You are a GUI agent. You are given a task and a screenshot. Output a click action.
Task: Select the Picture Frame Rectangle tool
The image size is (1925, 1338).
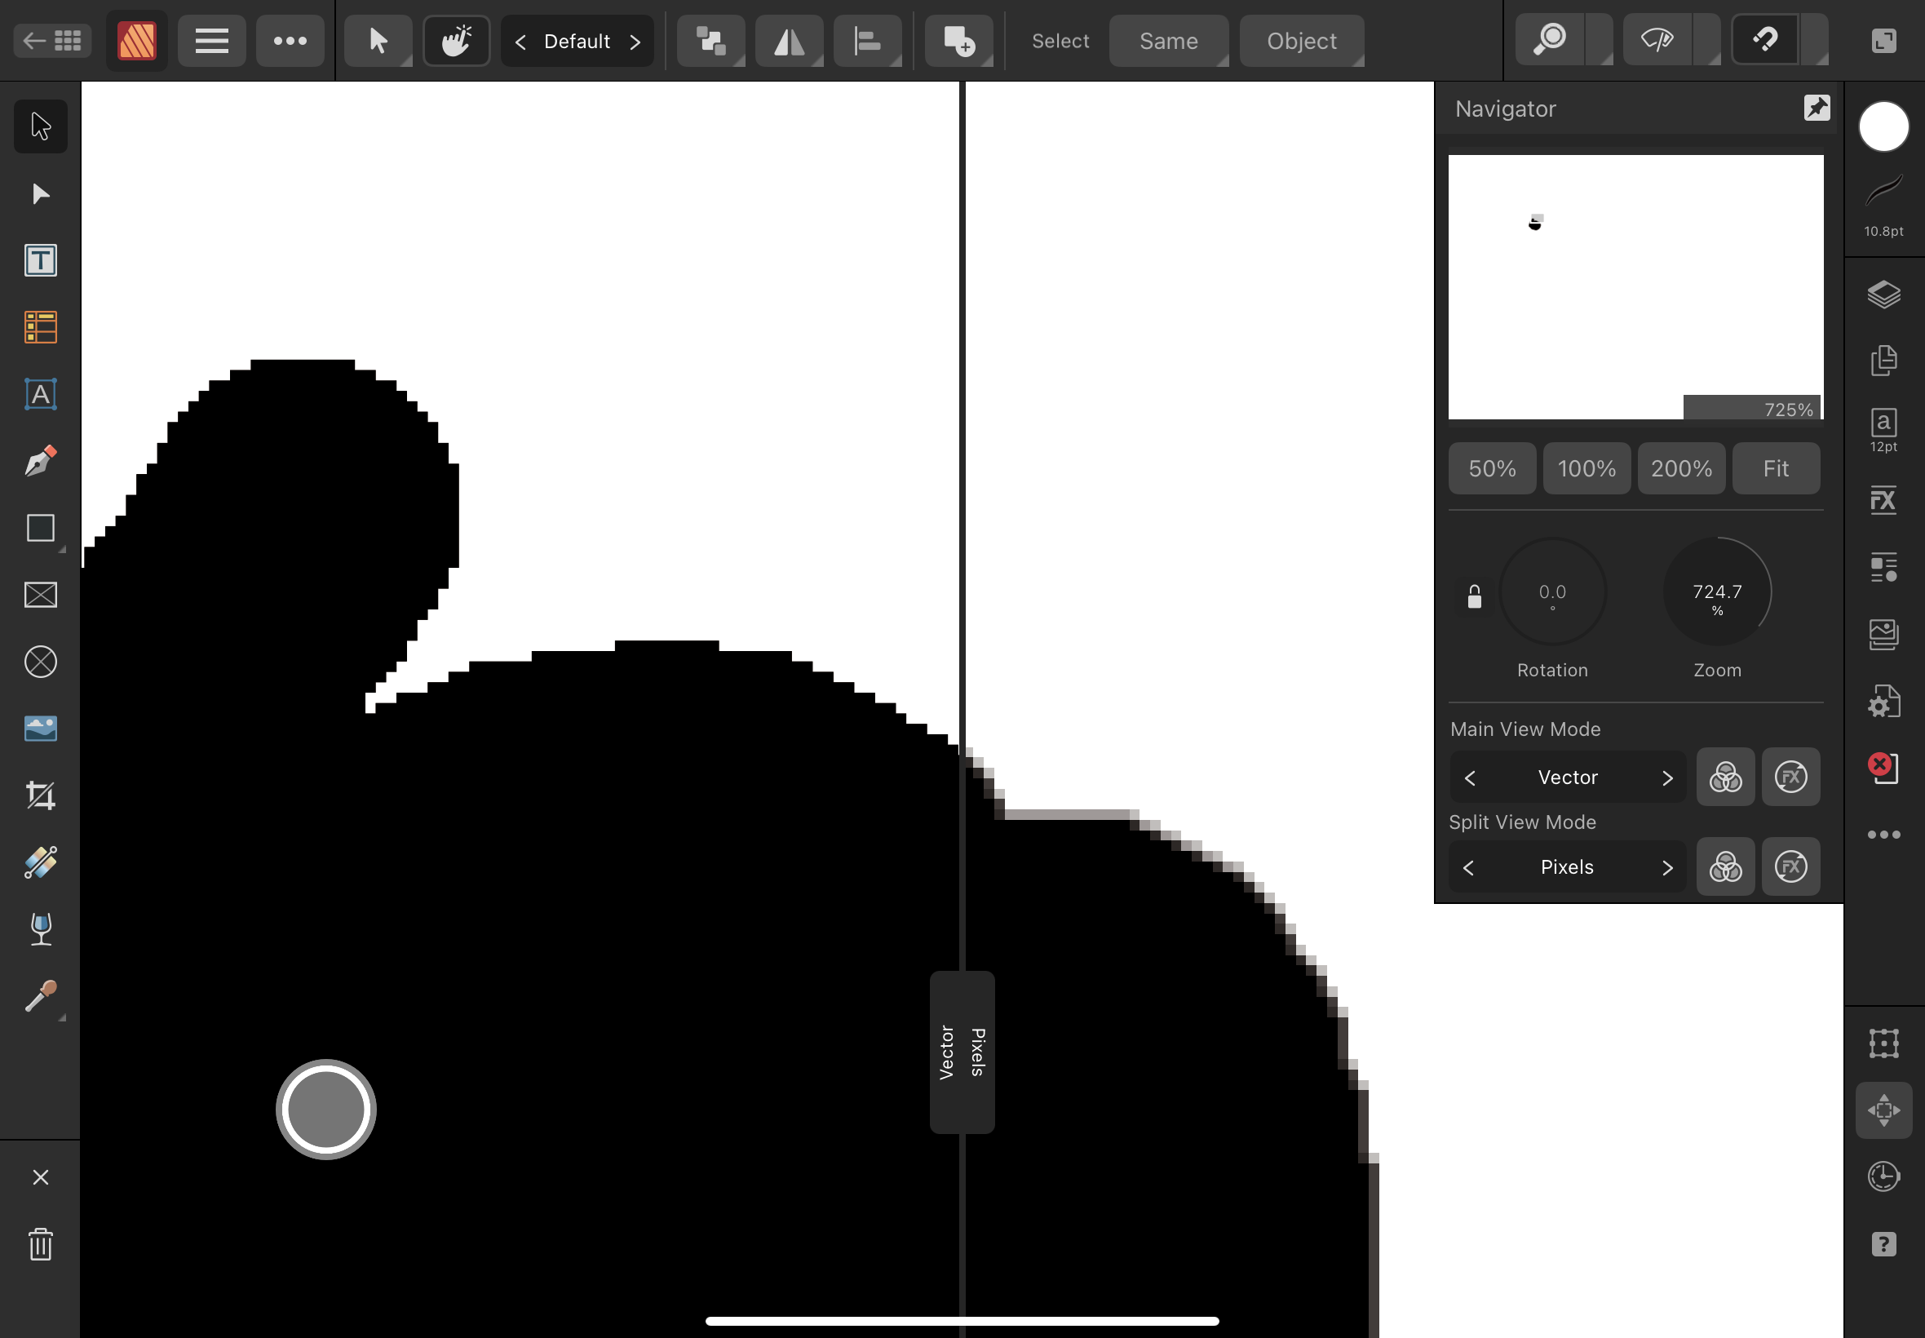coord(40,596)
